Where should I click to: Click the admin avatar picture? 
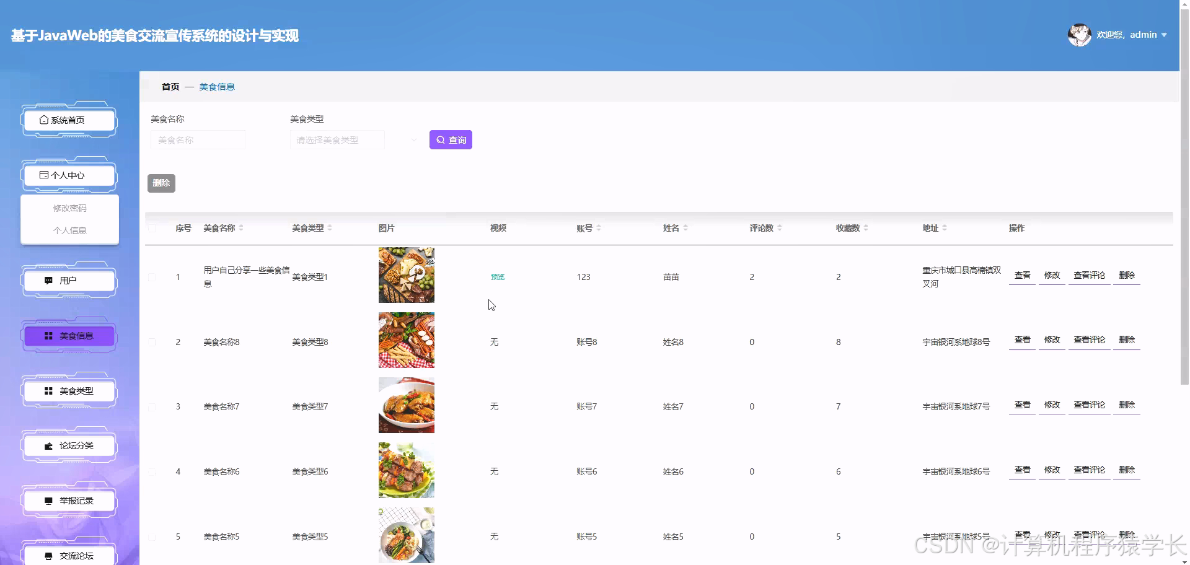[x=1079, y=35]
